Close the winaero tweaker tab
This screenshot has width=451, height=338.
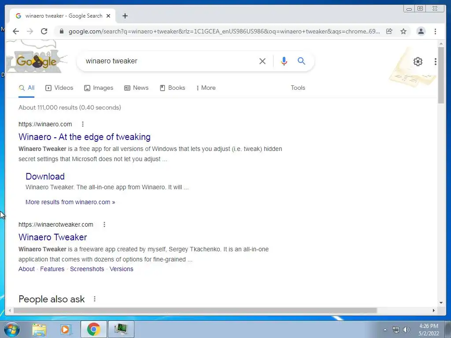pyautogui.click(x=108, y=16)
